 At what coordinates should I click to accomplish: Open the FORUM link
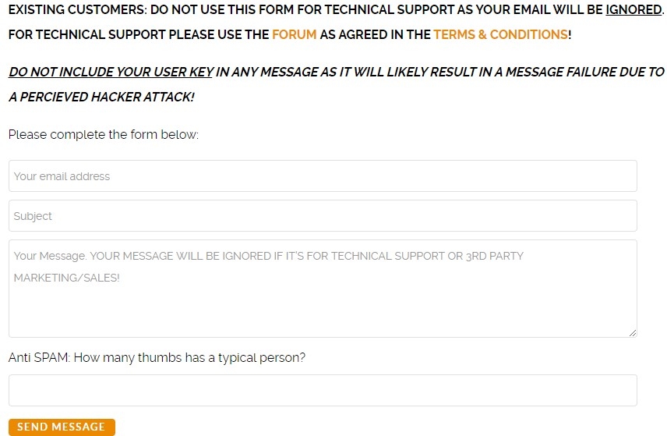click(294, 35)
